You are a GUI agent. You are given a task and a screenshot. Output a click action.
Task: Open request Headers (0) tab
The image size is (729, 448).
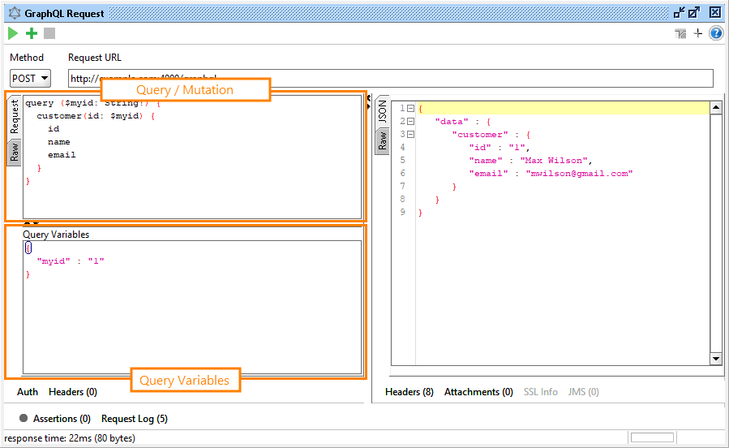click(x=73, y=392)
